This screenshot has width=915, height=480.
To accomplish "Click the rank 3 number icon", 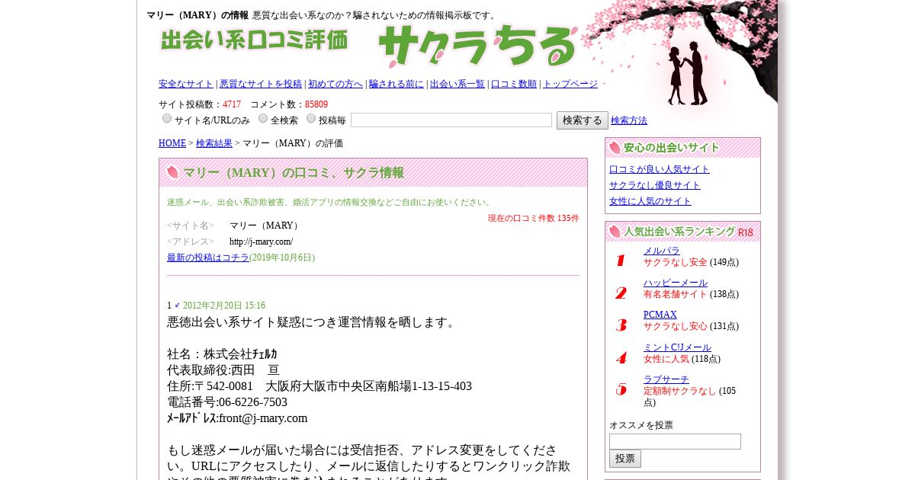I will point(621,325).
